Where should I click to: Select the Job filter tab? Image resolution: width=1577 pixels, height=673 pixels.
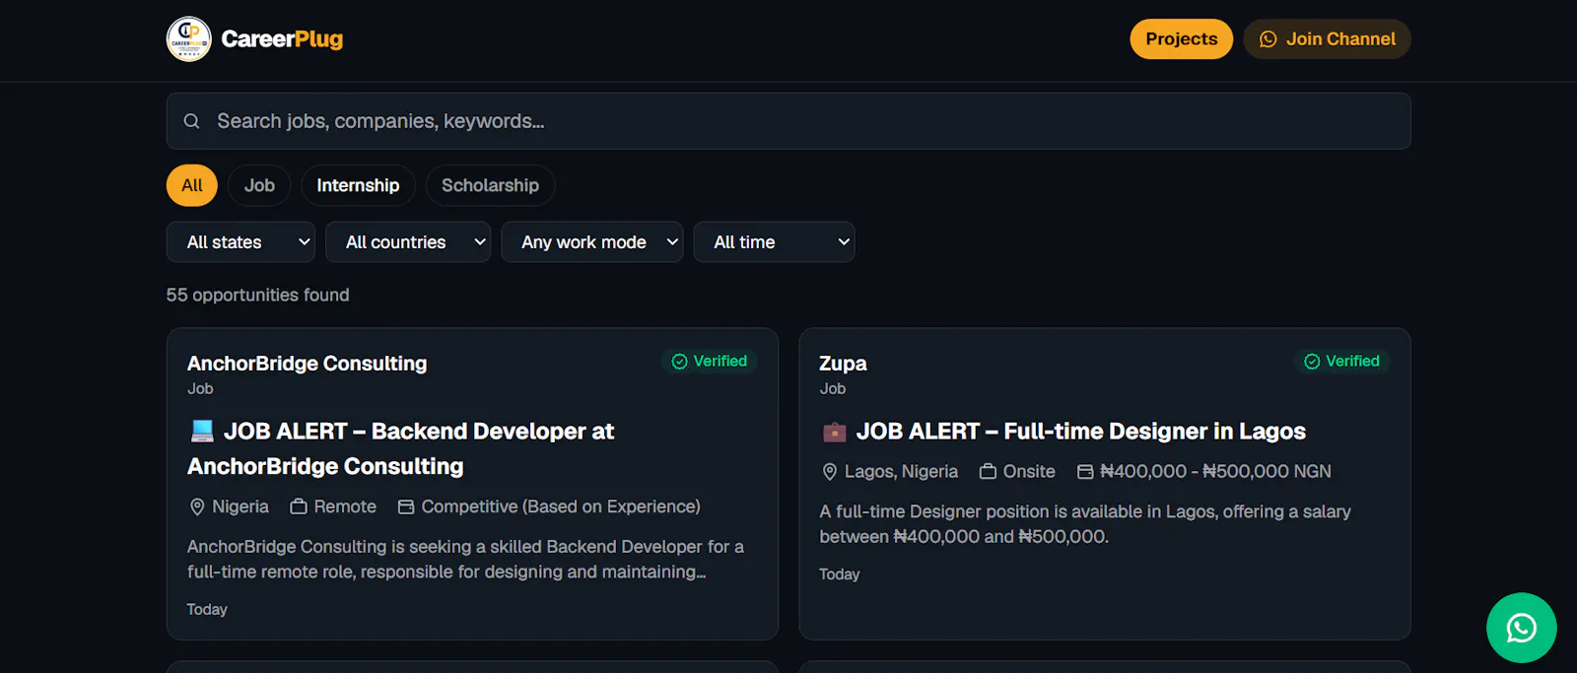tap(259, 185)
